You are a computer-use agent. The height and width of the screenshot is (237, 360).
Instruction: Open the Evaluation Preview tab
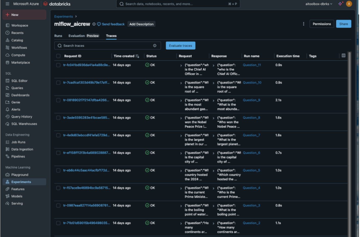point(83,36)
